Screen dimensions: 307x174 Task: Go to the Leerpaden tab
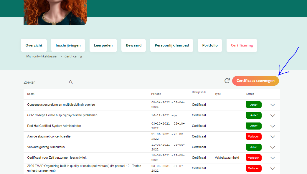(103, 45)
